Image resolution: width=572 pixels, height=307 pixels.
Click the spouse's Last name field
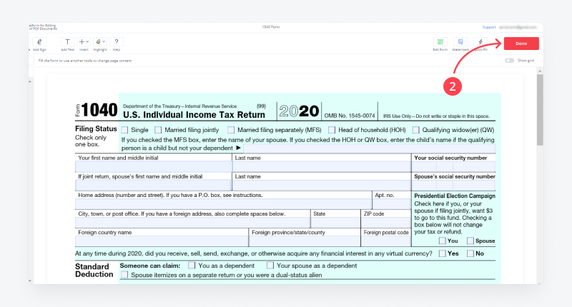(321, 185)
